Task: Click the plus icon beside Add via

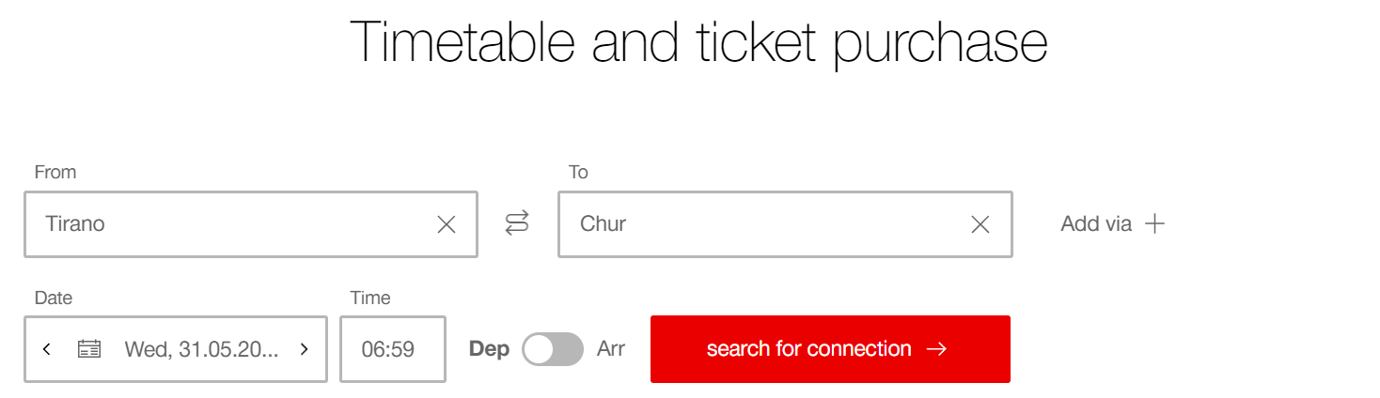Action: (x=1154, y=223)
